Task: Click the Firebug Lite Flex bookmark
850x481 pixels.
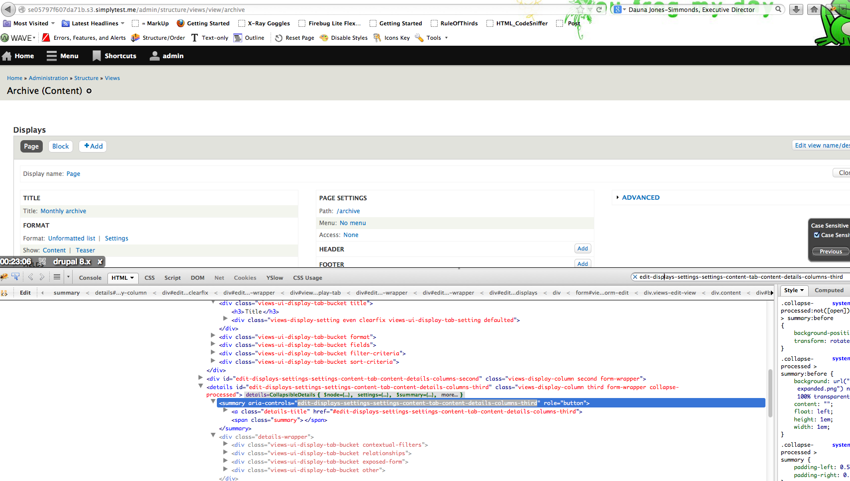Action: 330,23
